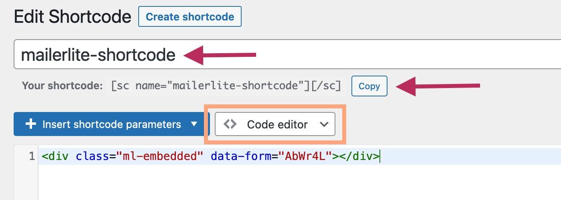
Task: Click the generated [sc name=...] shortcode text
Action: [226, 86]
